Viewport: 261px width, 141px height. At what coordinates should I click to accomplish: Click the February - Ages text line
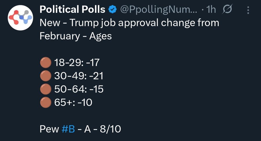(x=76, y=36)
